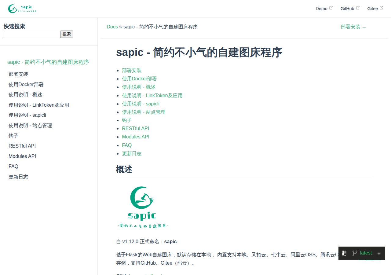Follow the RESTful API link in the contents list
The width and height of the screenshot is (391, 275).
pos(136,129)
